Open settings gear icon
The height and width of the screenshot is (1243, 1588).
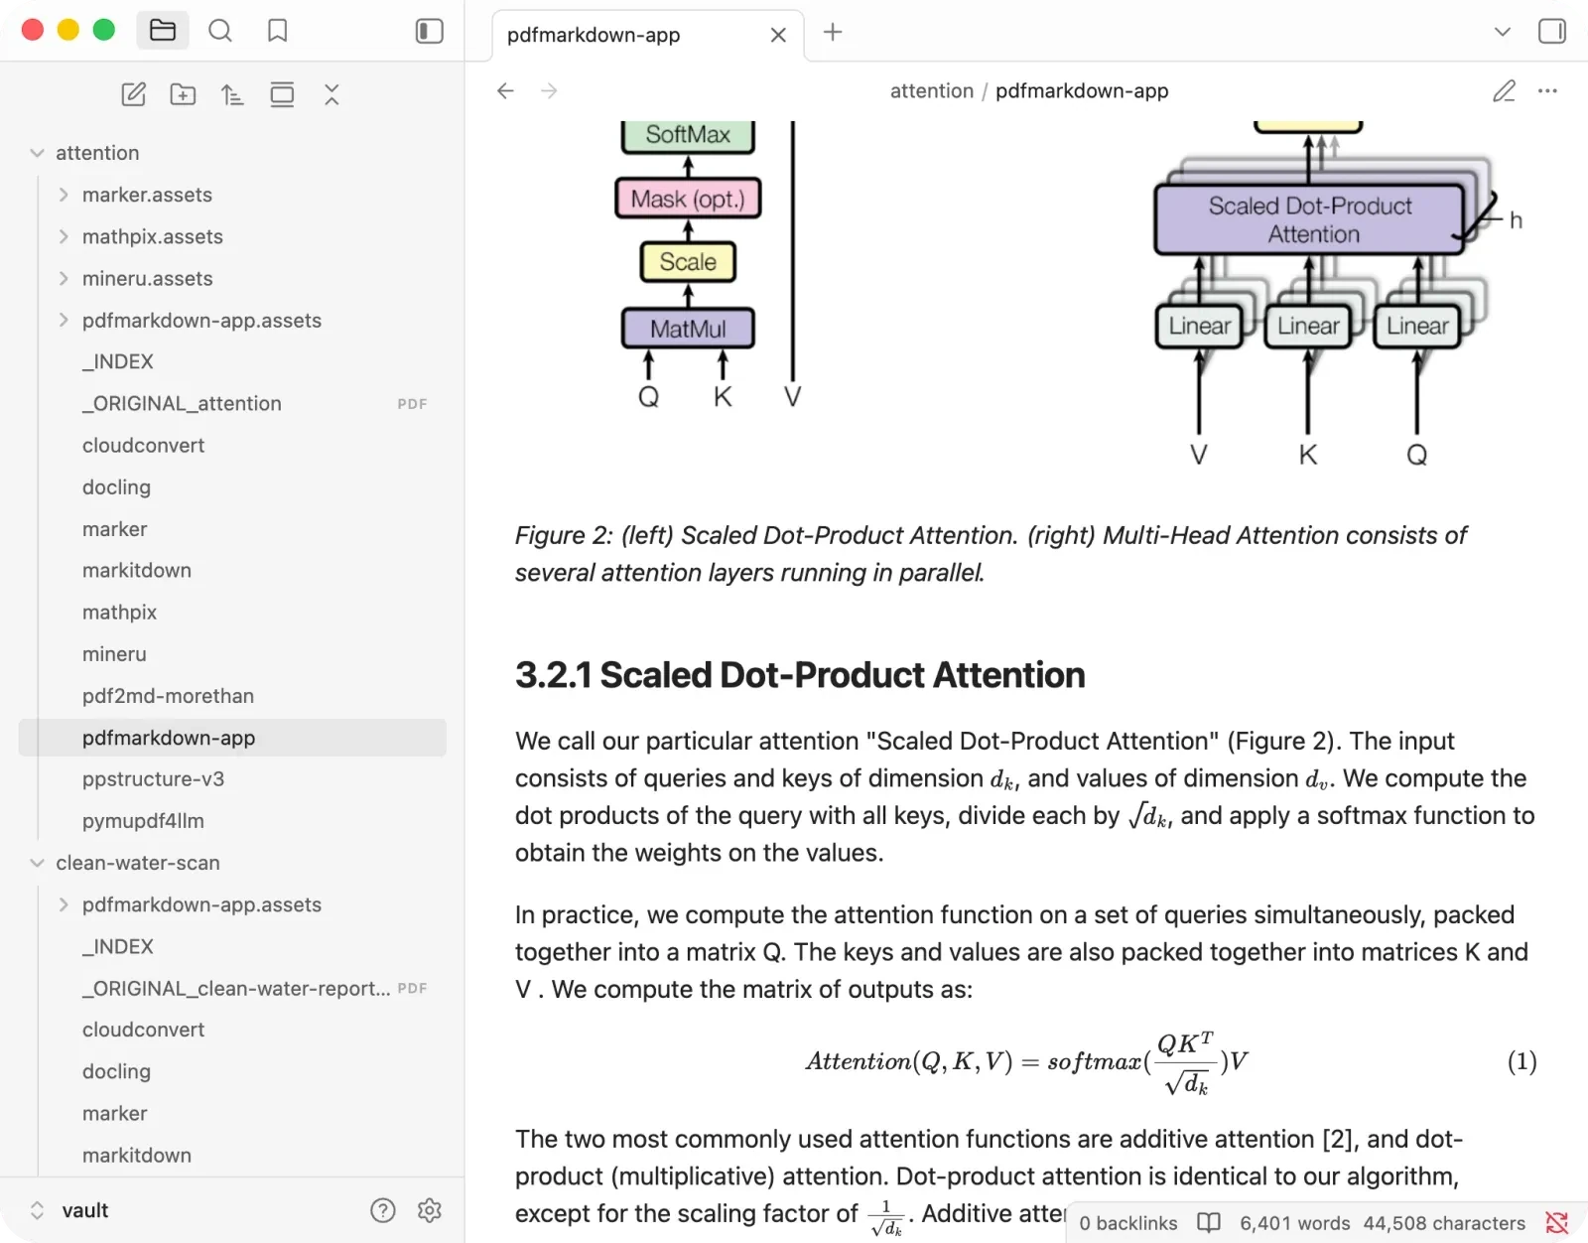pos(430,1210)
